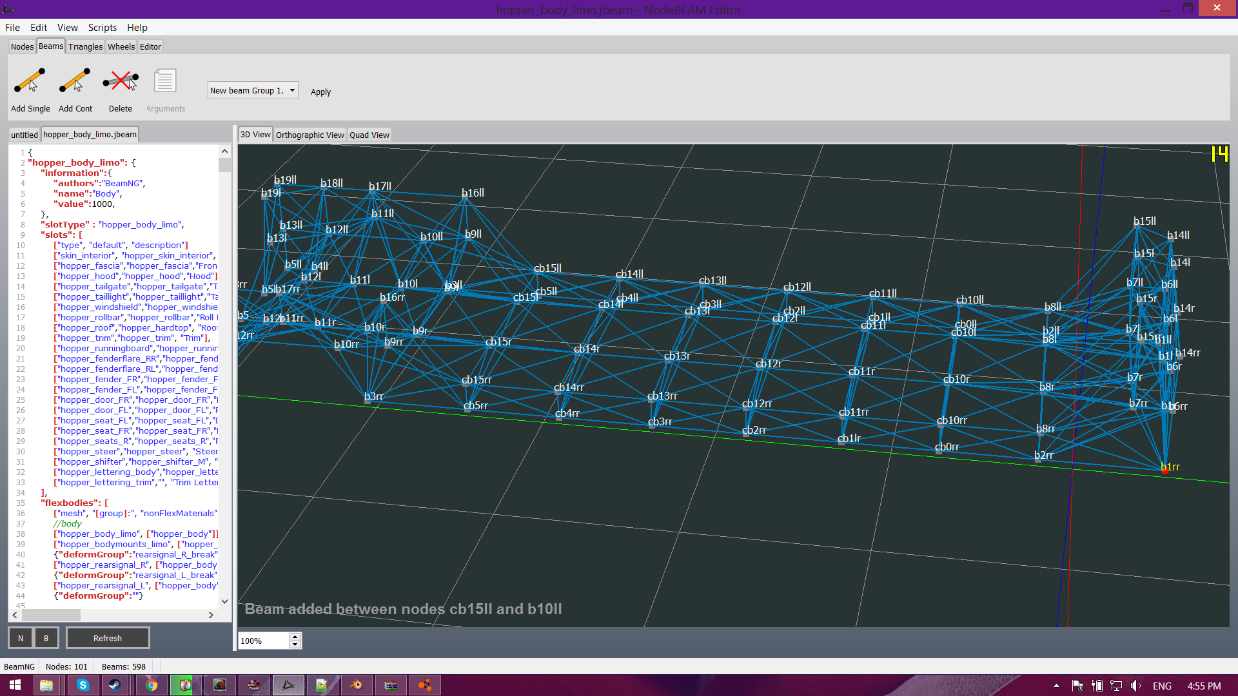
Task: Open GPU Tweak from taskbar
Action: point(254,685)
